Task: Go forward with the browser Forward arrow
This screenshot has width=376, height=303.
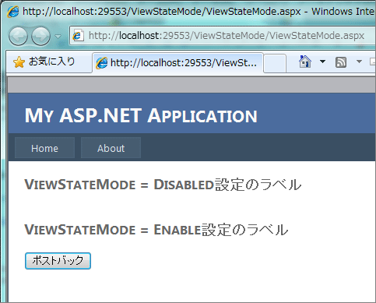Action: (40, 37)
